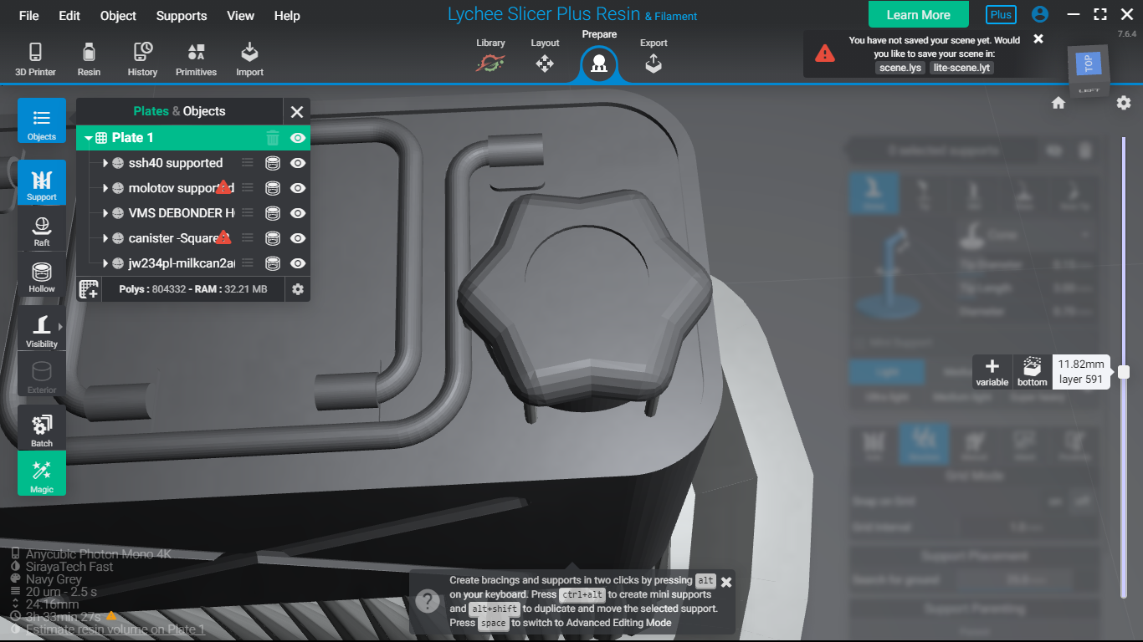Launch the Magic tool
Image resolution: width=1143 pixels, height=642 pixels.
tap(42, 474)
